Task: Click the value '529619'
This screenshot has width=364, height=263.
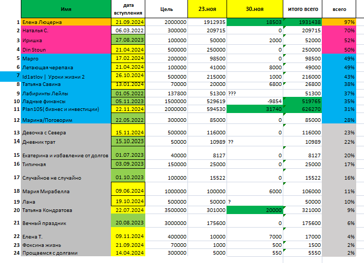Action: pos(207,101)
